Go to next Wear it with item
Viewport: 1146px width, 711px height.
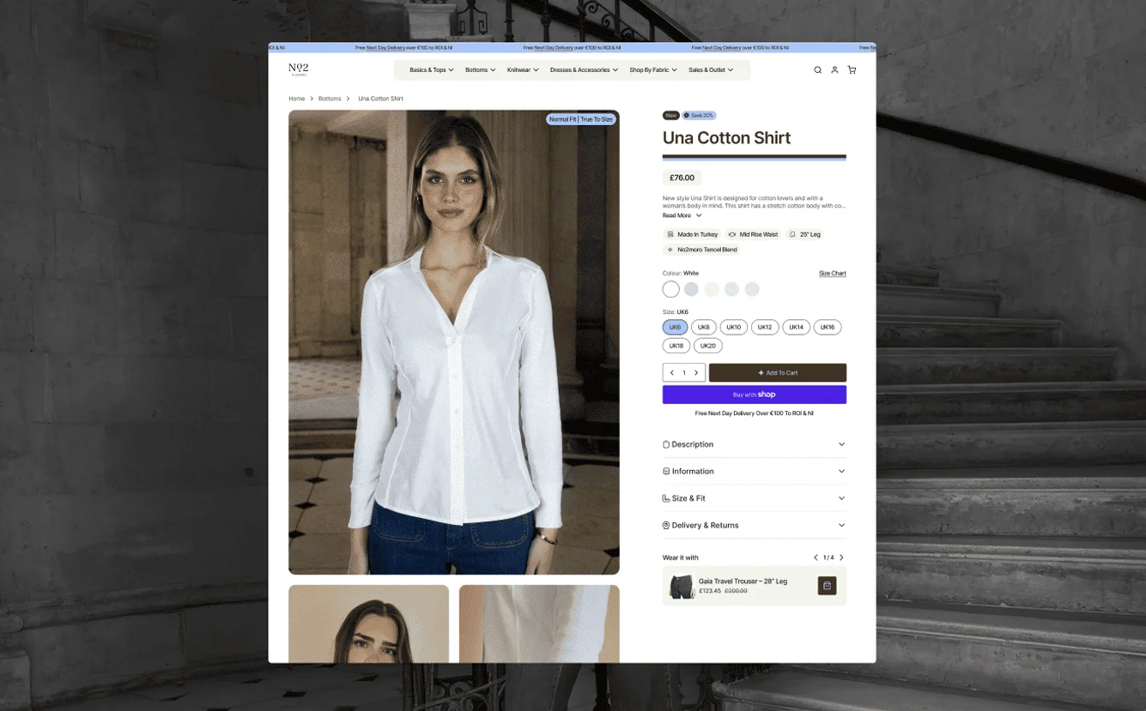841,557
